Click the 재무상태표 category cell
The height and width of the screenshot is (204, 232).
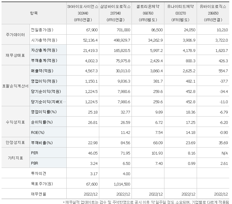coord(16,55)
